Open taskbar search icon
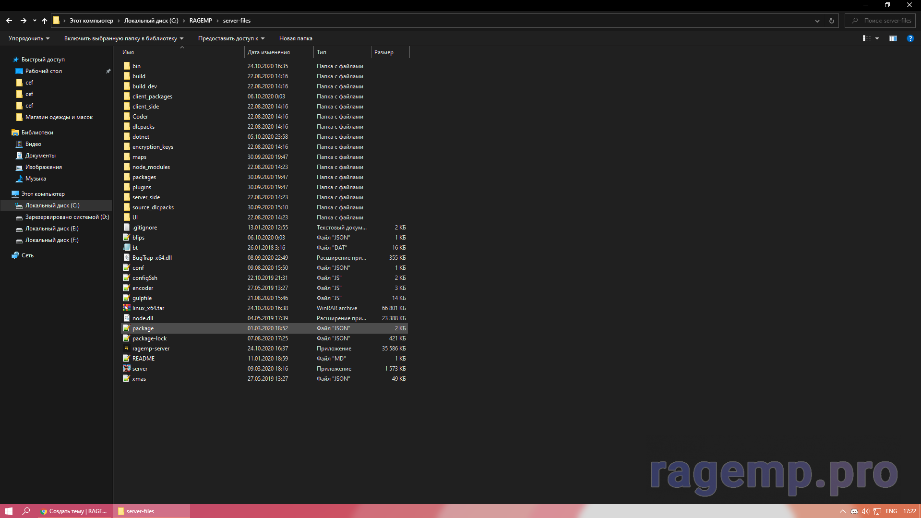The image size is (921, 518). click(26, 511)
